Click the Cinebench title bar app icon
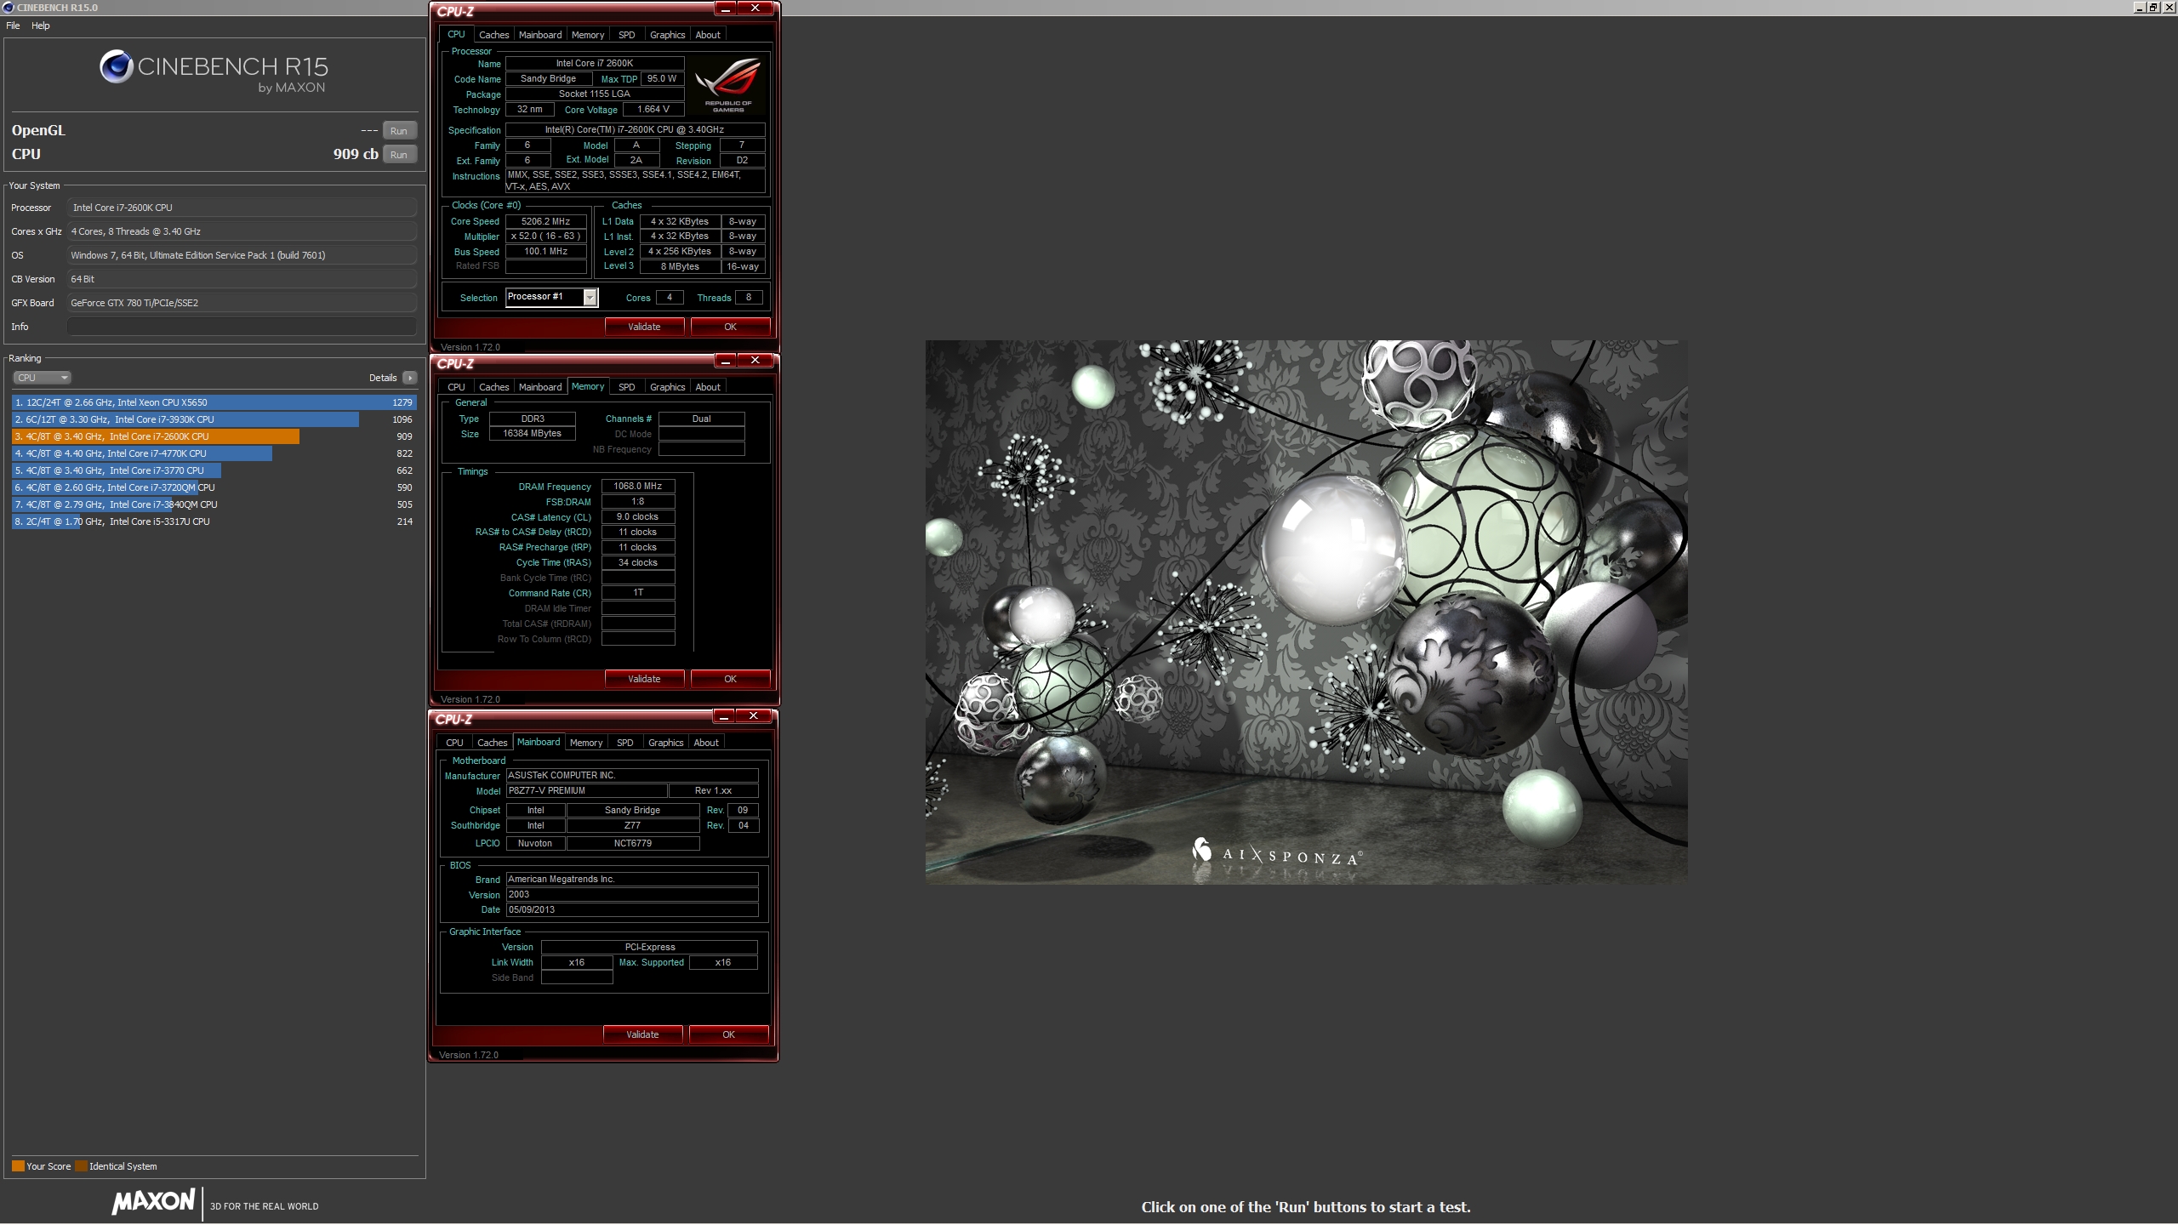This screenshot has height=1225, width=2178. [9, 8]
